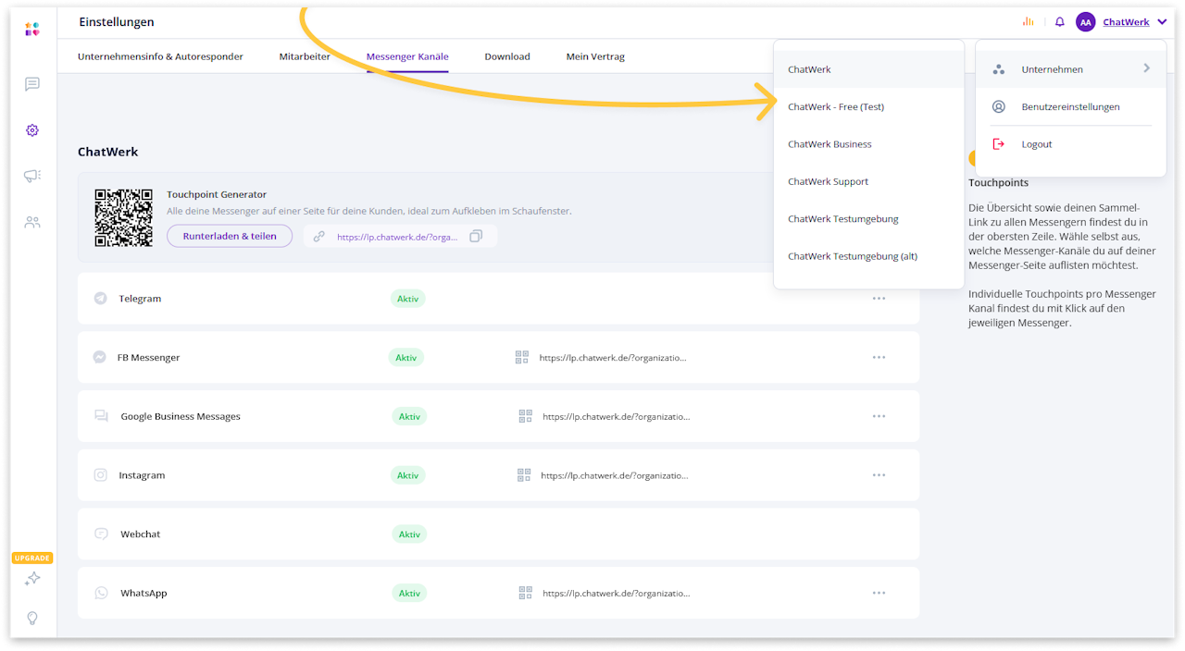Click Logout in the user menu
The image size is (1185, 651).
(1036, 144)
